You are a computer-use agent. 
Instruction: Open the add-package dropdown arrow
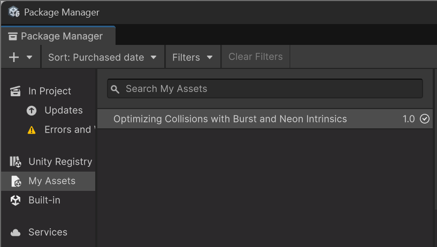click(29, 57)
